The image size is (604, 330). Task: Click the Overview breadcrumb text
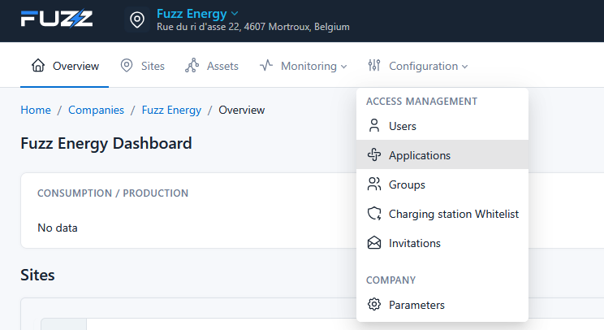(242, 110)
